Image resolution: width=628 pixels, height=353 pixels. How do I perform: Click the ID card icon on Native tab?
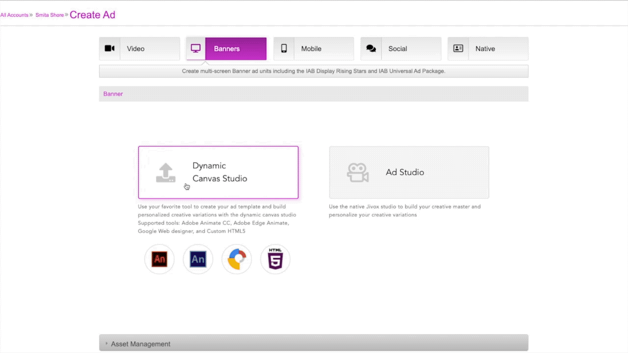pyautogui.click(x=458, y=49)
